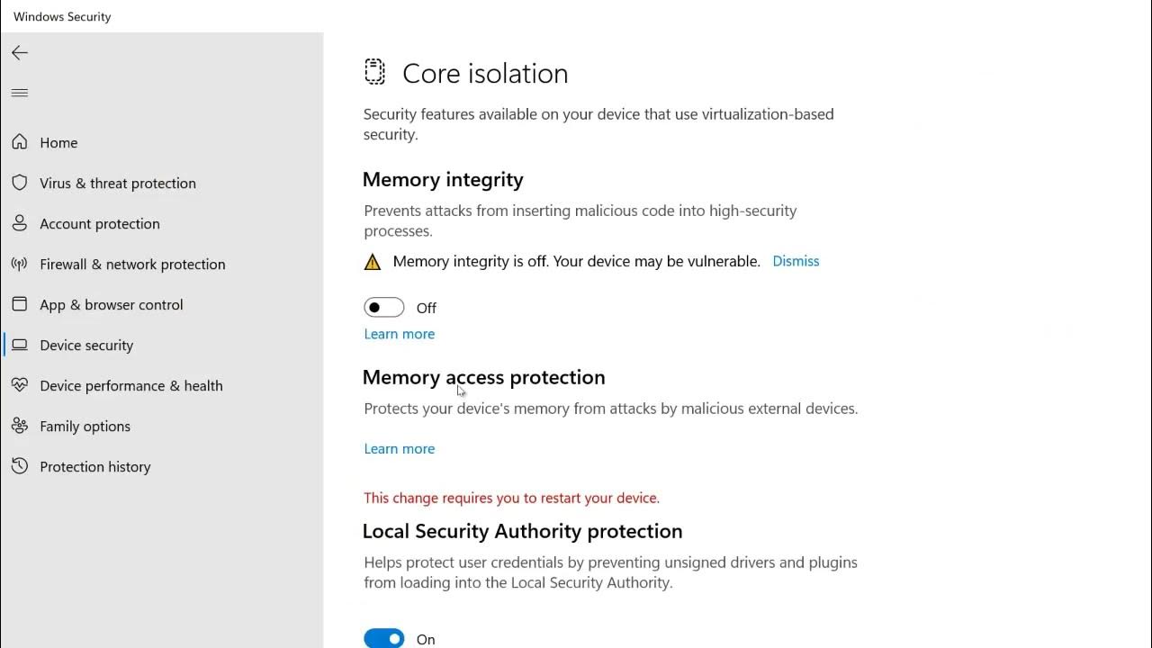This screenshot has height=648, width=1152.
Task: Select Device security in the sidebar
Action: pos(86,345)
